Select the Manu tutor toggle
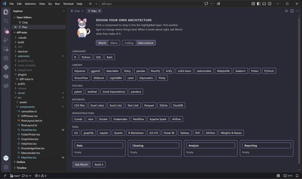This screenshot has height=179, width=302. (114, 43)
